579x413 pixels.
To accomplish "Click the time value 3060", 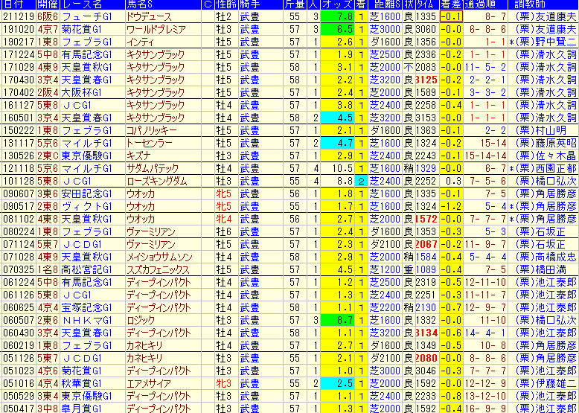I will (426, 30).
